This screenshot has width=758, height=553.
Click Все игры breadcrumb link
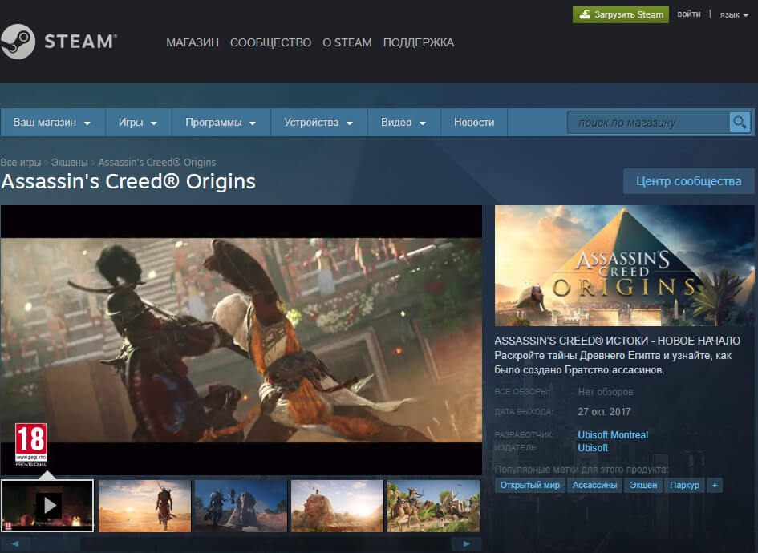pyautogui.click(x=21, y=162)
